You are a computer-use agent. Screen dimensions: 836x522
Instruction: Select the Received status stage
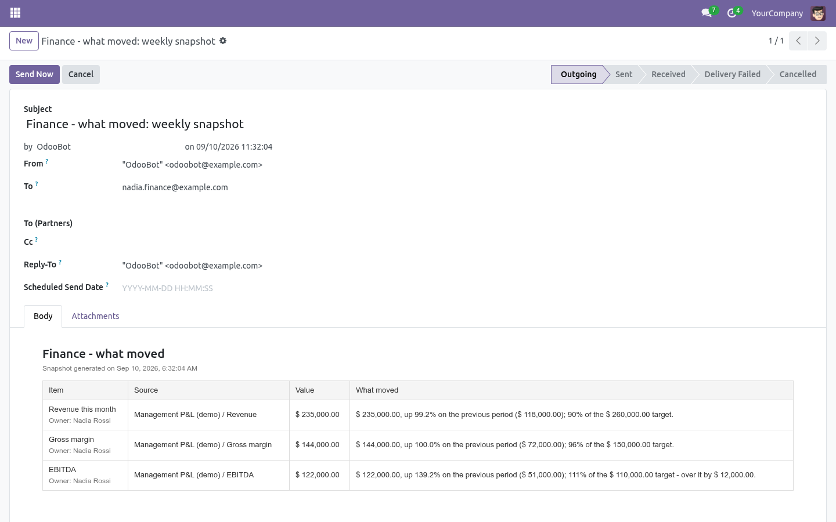(668, 74)
